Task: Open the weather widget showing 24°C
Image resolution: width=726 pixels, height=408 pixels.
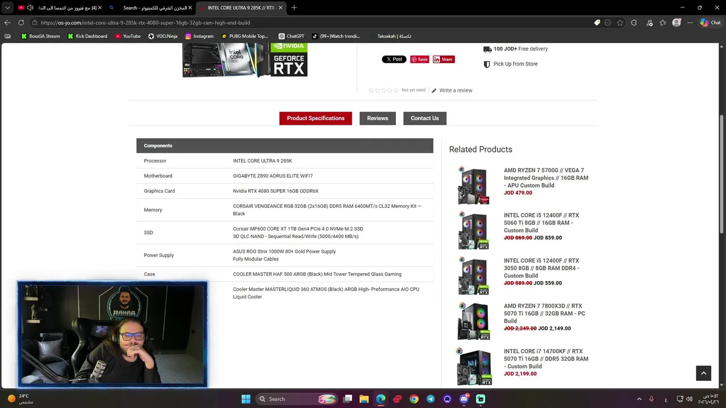Action: tap(19, 399)
